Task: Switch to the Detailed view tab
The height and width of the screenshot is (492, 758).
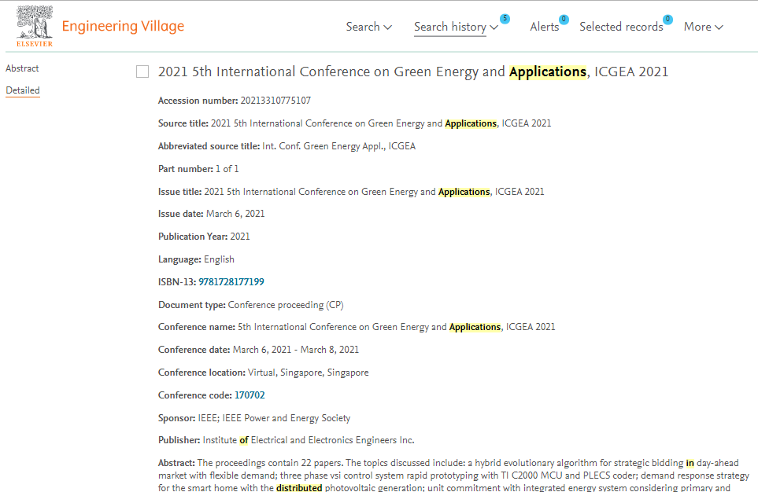Action: (x=23, y=90)
